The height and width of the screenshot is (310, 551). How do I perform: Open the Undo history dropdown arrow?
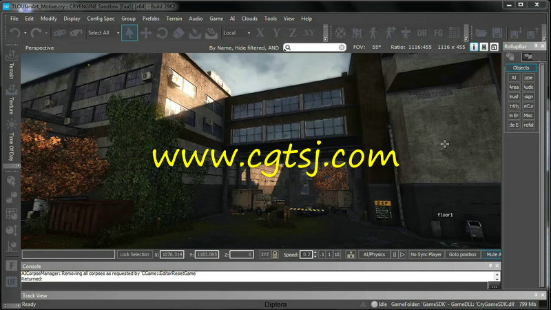coord(25,33)
